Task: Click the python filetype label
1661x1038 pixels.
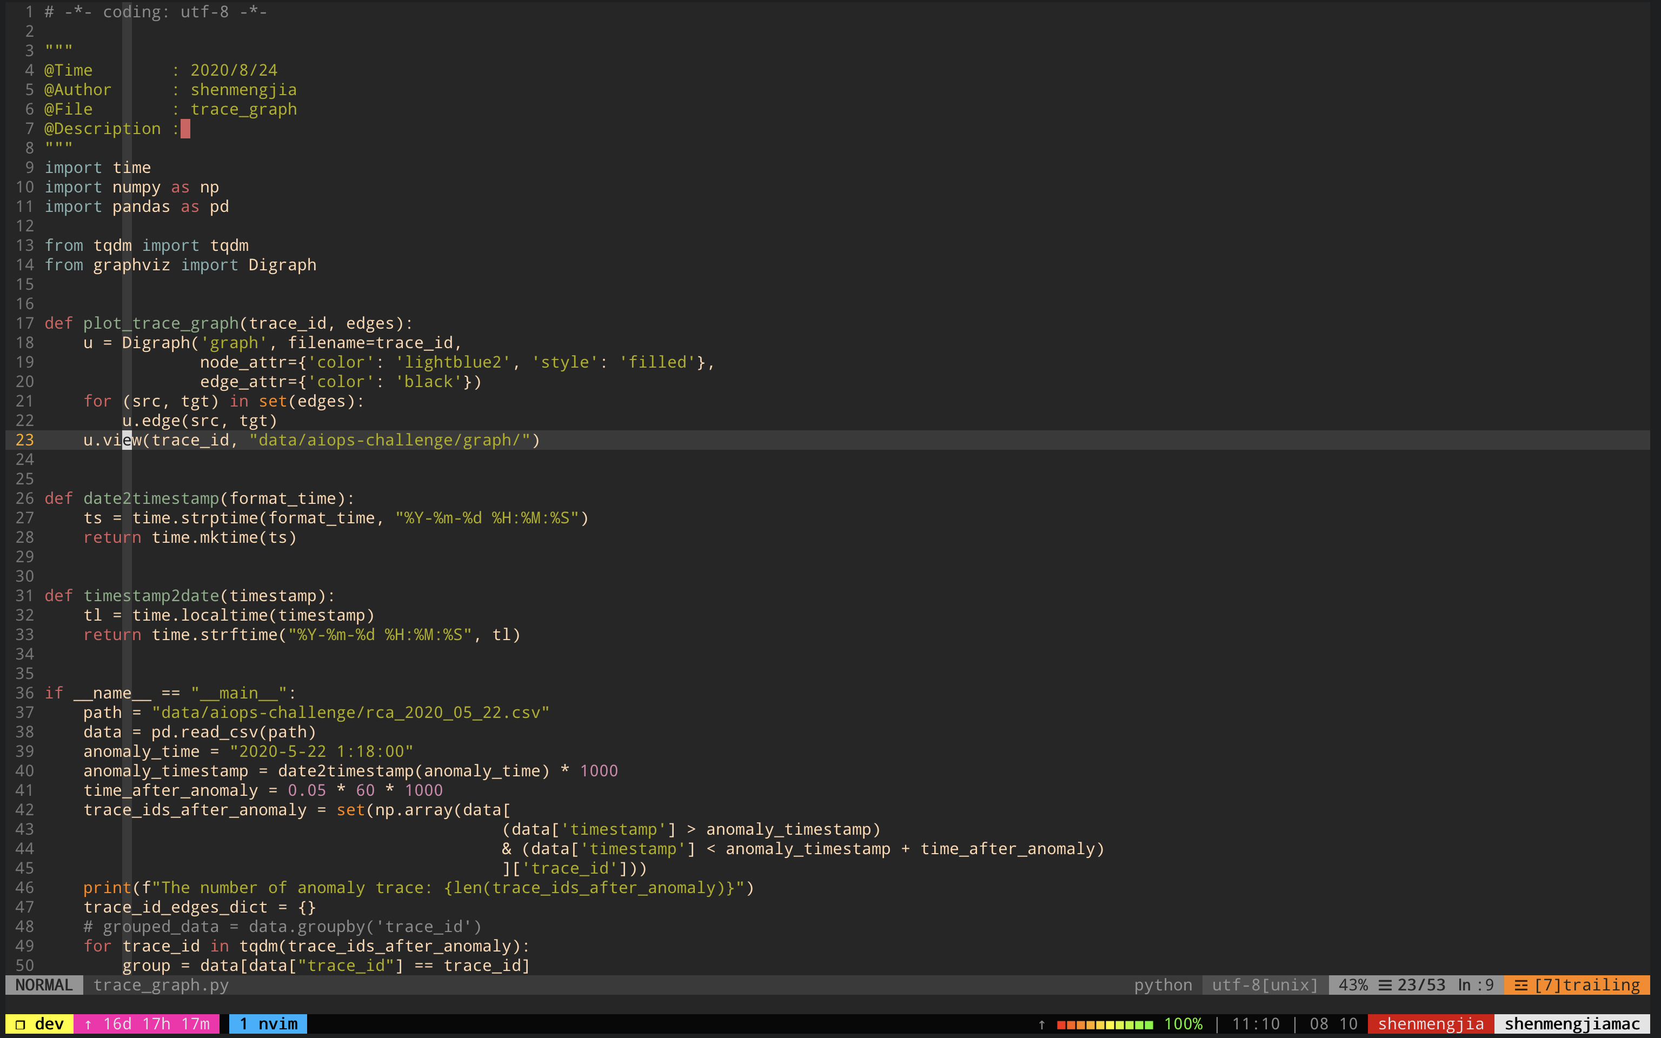Action: pos(1162,985)
